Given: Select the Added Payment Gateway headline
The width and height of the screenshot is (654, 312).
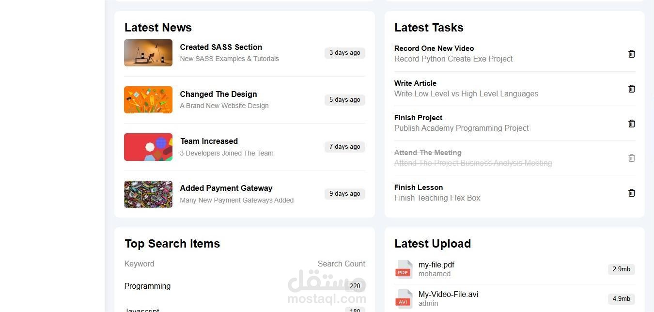Looking at the screenshot, I should [226, 188].
